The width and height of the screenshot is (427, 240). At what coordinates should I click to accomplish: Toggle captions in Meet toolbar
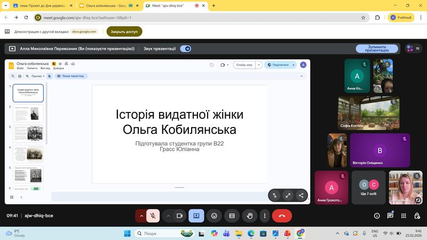point(232,215)
